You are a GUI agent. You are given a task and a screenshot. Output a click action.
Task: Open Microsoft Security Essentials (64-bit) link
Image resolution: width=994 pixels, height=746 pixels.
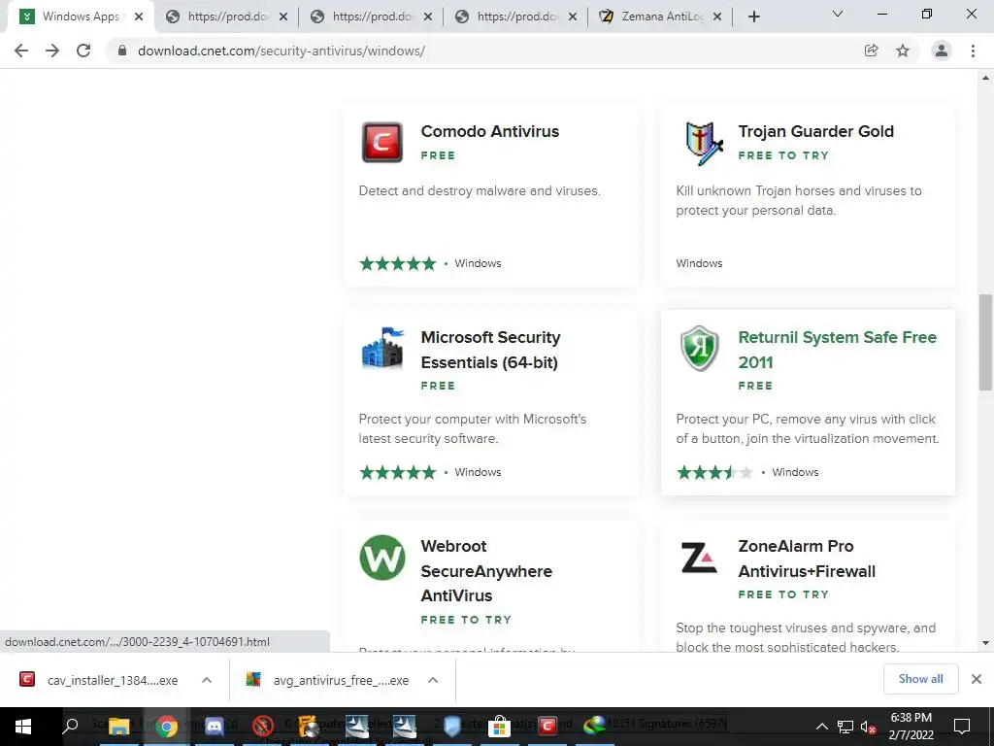click(490, 350)
